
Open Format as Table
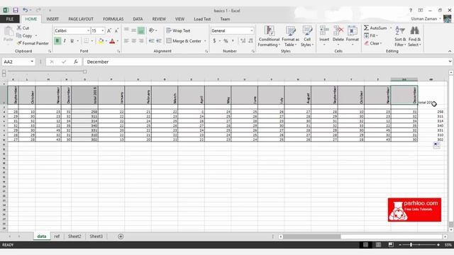[x=290, y=36]
